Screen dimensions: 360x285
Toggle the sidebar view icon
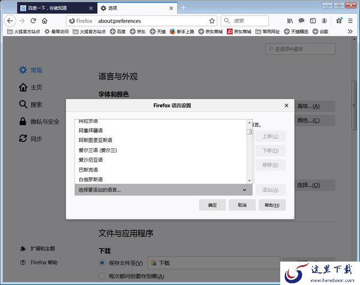313,21
